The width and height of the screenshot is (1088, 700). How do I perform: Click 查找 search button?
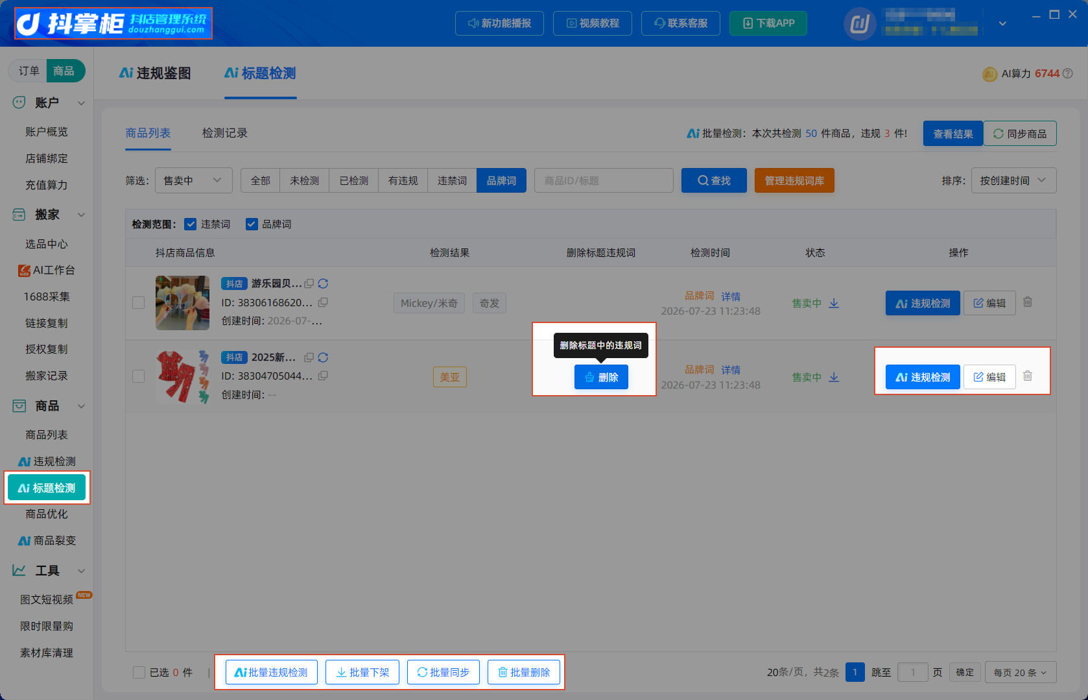click(714, 180)
